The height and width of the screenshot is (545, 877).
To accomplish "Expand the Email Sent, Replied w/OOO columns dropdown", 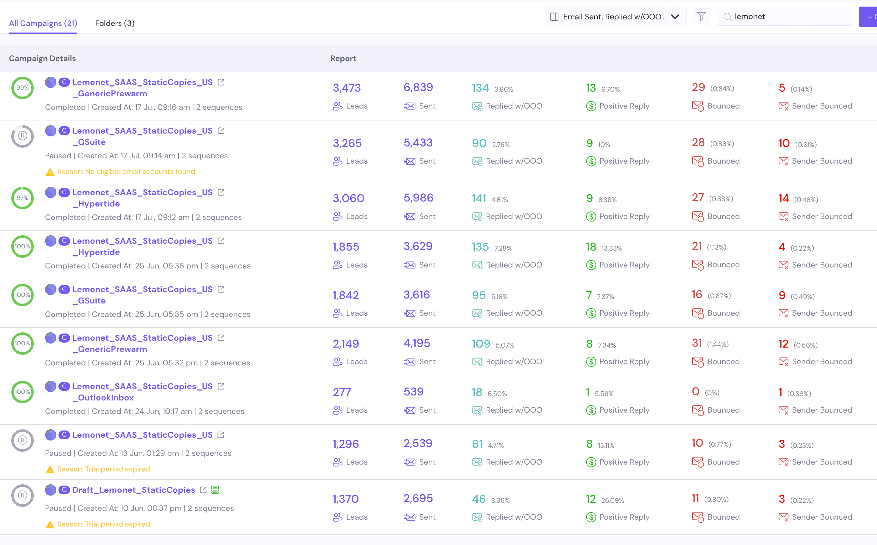I will coord(675,17).
